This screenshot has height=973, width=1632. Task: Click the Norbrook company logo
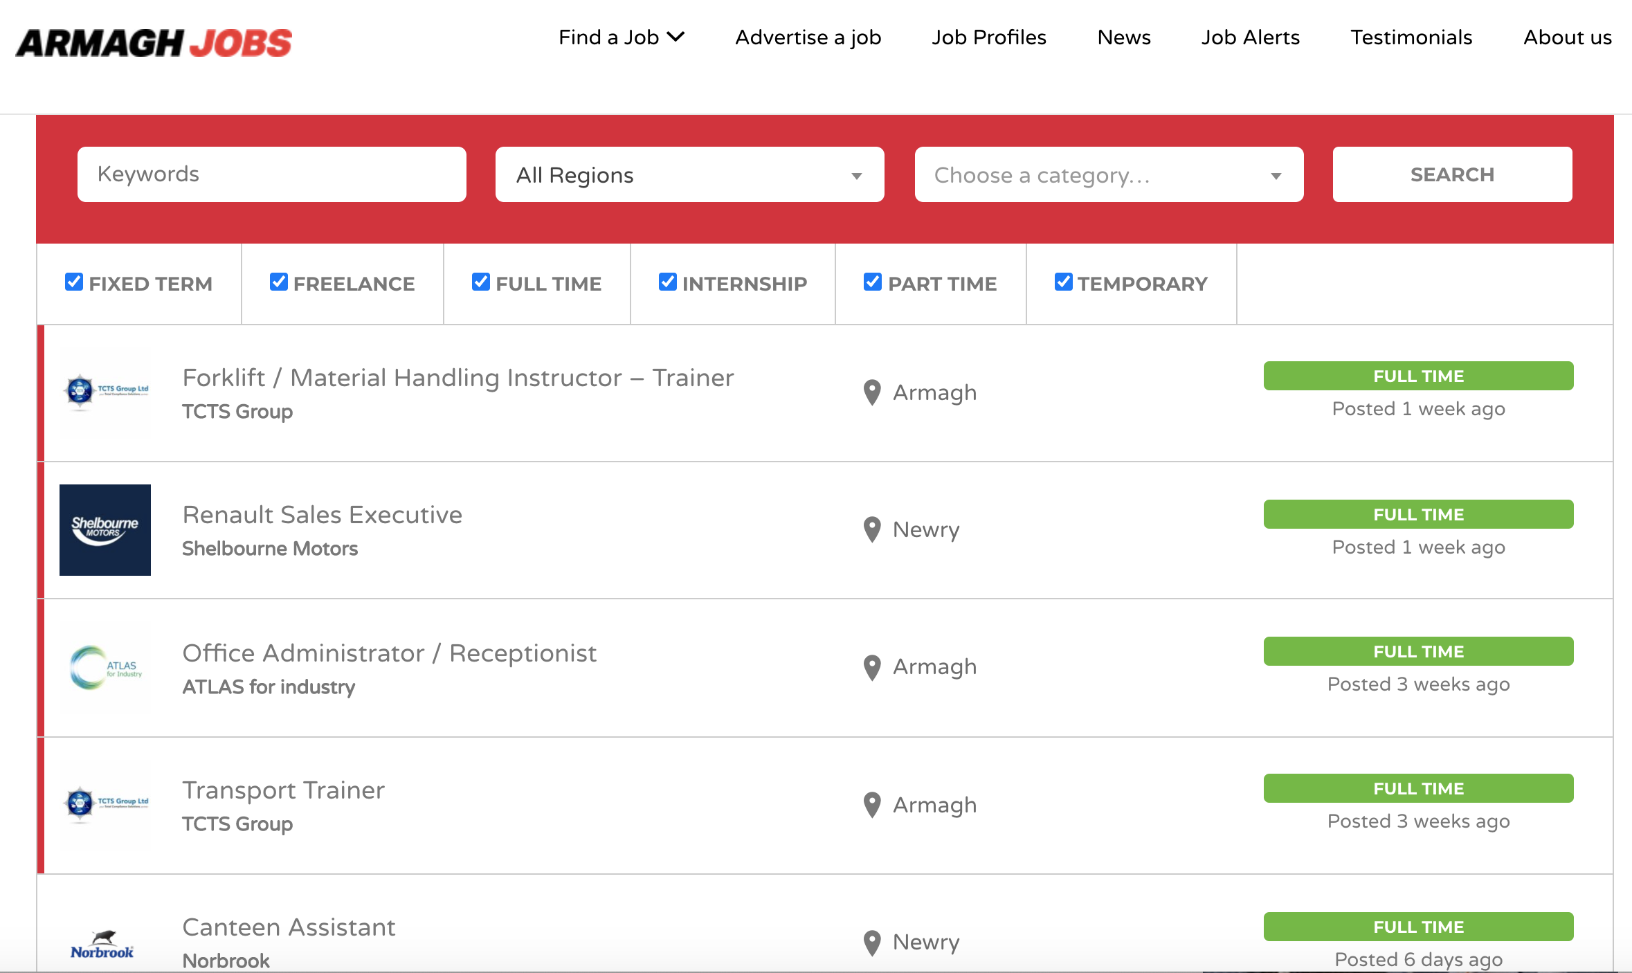point(102,946)
